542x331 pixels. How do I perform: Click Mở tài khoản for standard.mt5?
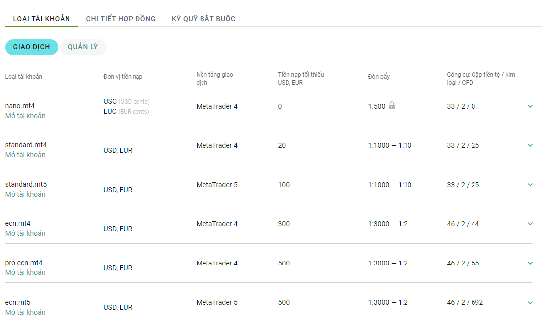[25, 194]
